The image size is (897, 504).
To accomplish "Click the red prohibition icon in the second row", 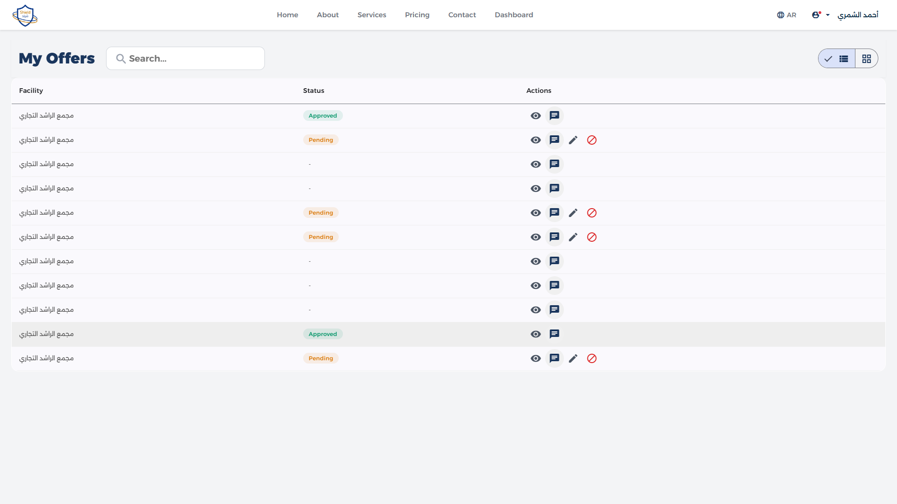I will pos(592,140).
